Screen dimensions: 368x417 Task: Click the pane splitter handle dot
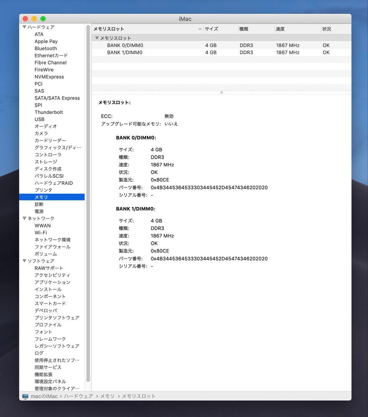coord(221,93)
